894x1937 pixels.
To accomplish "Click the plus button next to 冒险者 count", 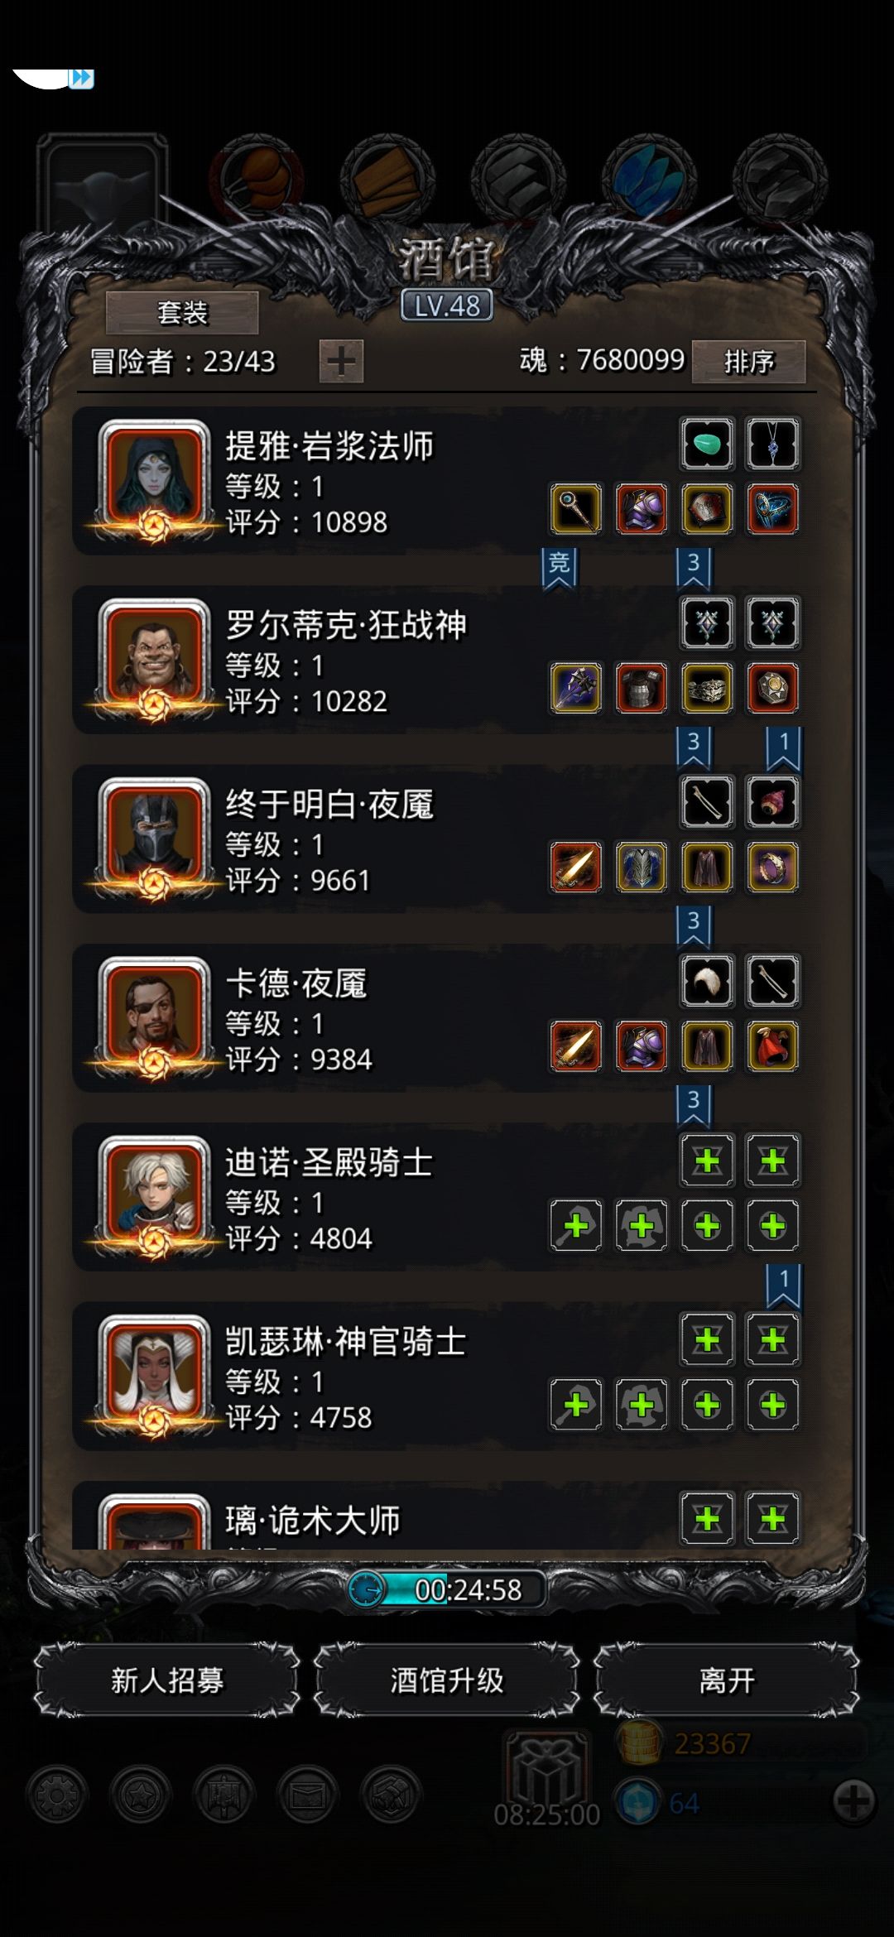I will pyautogui.click(x=341, y=361).
